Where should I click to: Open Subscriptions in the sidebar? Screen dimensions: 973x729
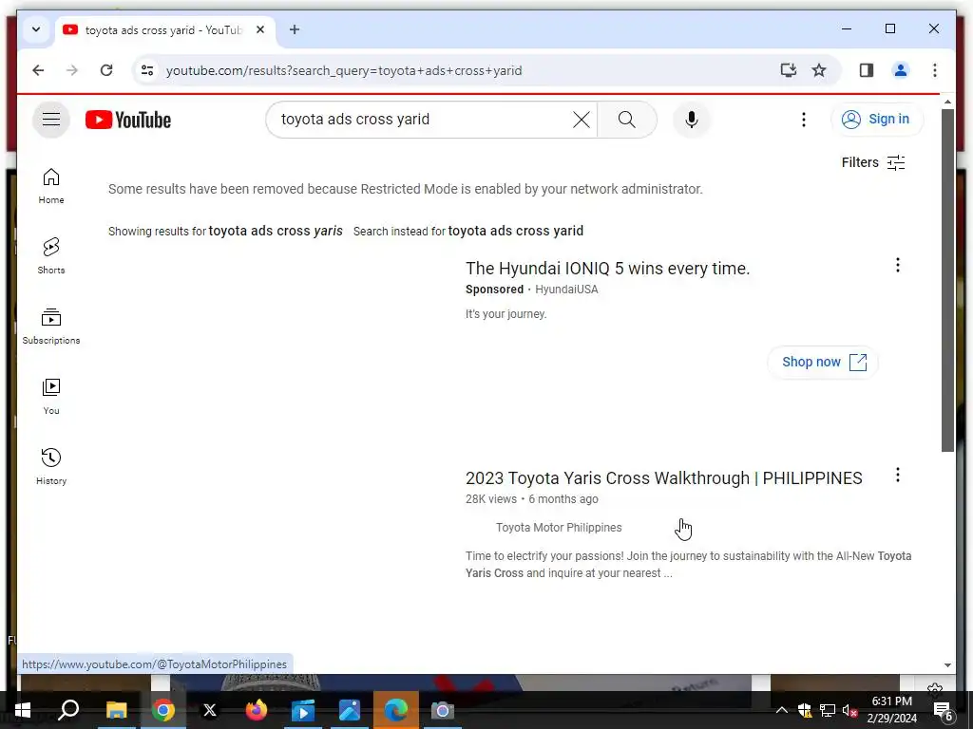(x=51, y=327)
